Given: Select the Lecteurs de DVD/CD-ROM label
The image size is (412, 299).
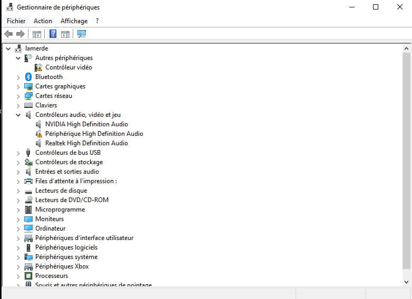Looking at the screenshot, I should coord(72,200).
